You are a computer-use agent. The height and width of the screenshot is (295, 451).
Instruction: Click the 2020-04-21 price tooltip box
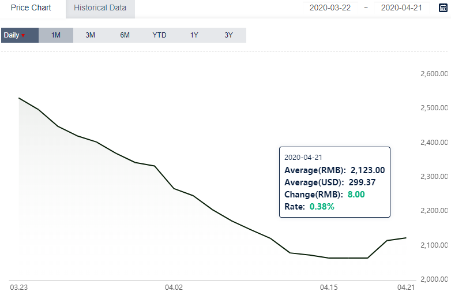point(335,182)
